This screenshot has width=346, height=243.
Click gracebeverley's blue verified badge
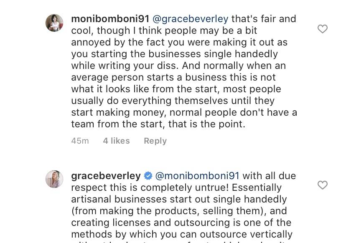pyautogui.click(x=148, y=176)
